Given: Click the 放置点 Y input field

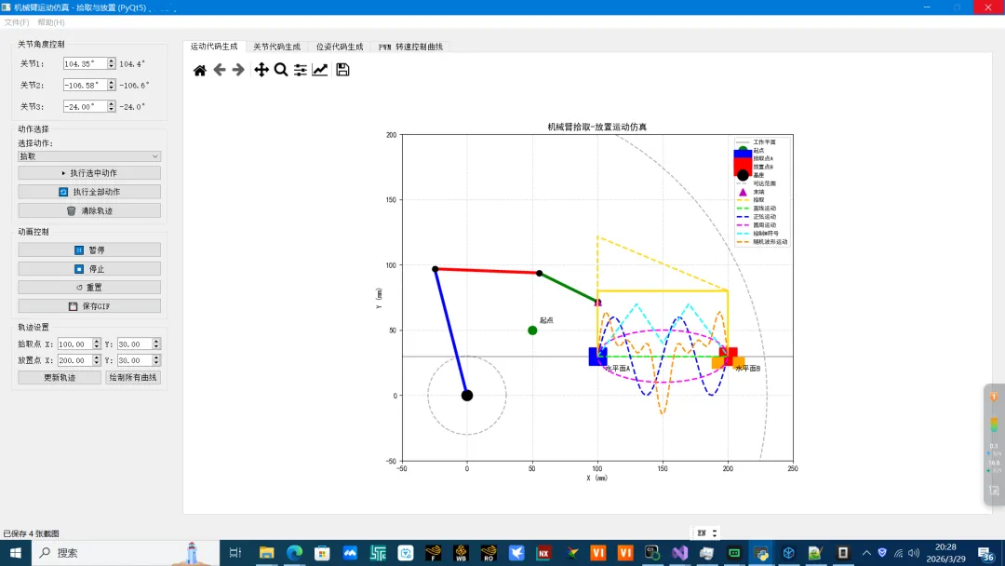Looking at the screenshot, I should [x=134, y=360].
